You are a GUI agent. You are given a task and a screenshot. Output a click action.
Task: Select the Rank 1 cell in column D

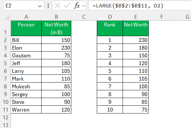pyautogui.click(x=110, y=40)
